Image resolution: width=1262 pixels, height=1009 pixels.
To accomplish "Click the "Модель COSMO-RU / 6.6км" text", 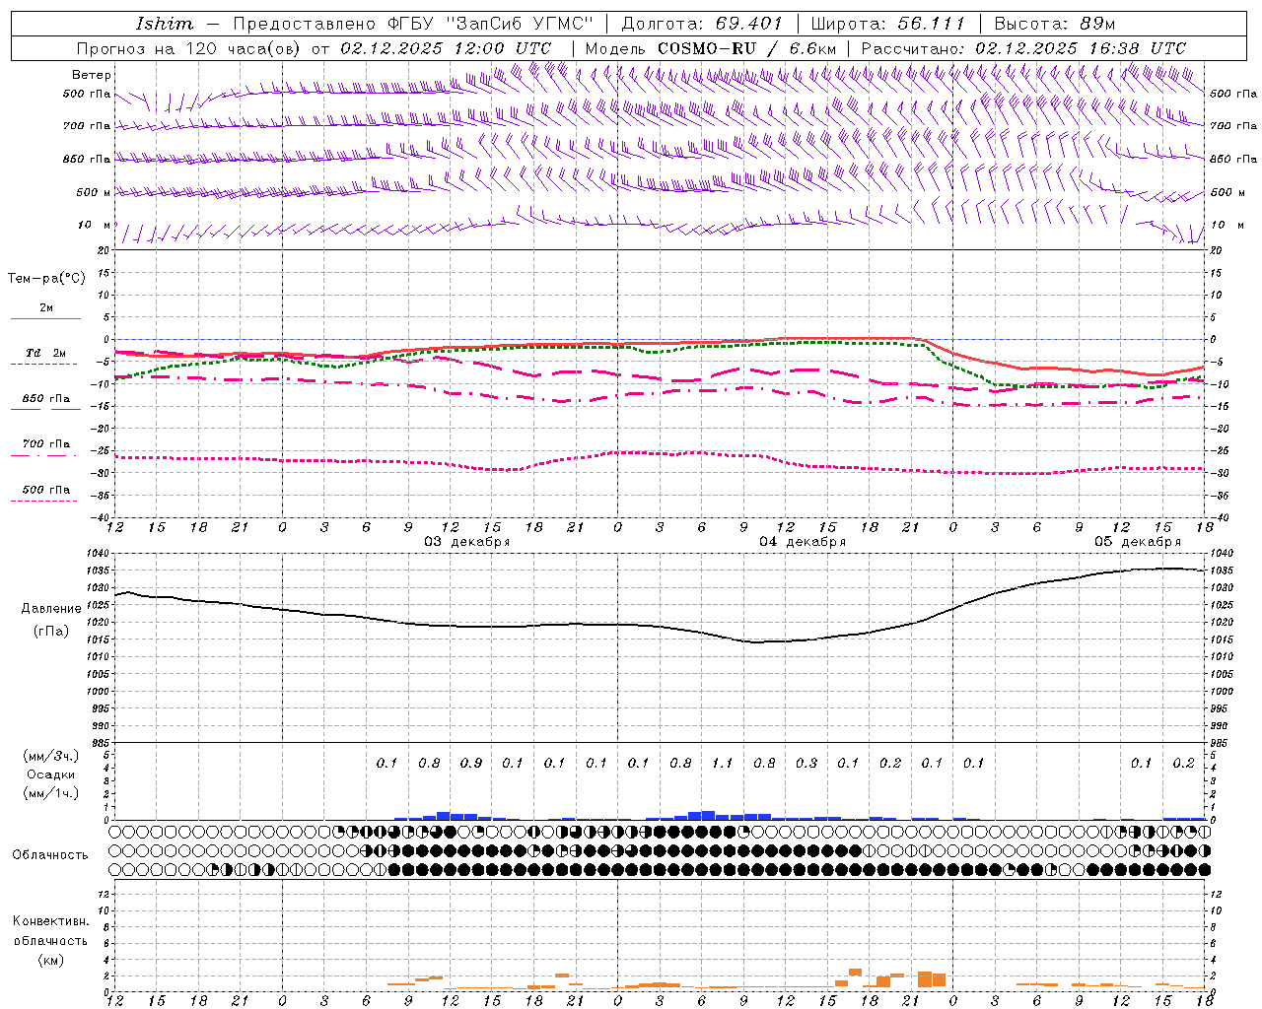I will tap(710, 48).
